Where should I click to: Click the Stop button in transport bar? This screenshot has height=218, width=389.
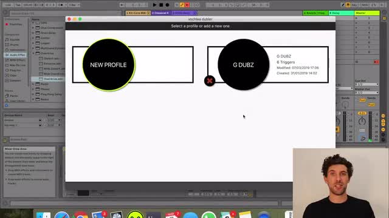click(160, 5)
